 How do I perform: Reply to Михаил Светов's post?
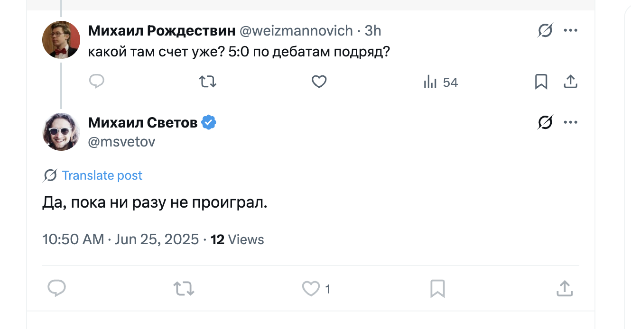(57, 288)
